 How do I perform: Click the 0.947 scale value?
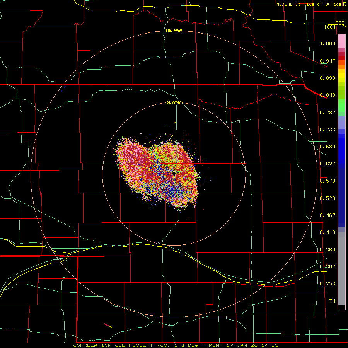(328, 61)
